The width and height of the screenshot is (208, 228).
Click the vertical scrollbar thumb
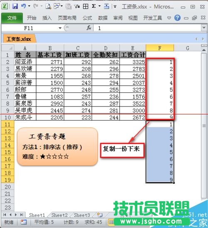coord(204,126)
